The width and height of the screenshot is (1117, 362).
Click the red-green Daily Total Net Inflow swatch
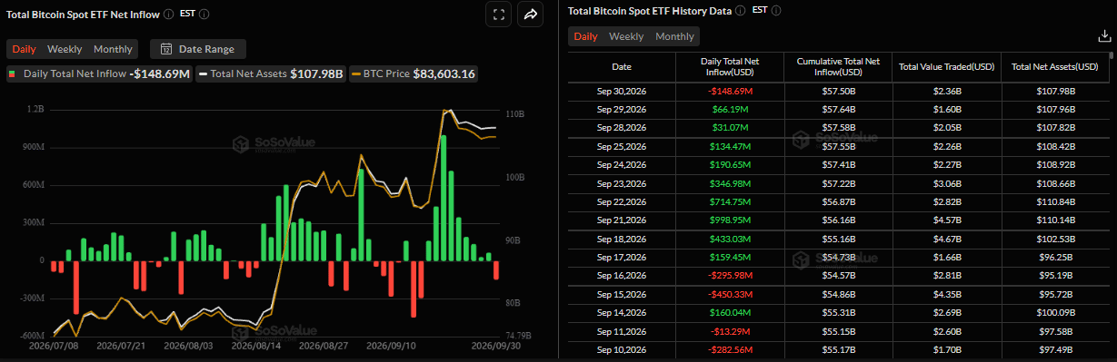(x=13, y=74)
